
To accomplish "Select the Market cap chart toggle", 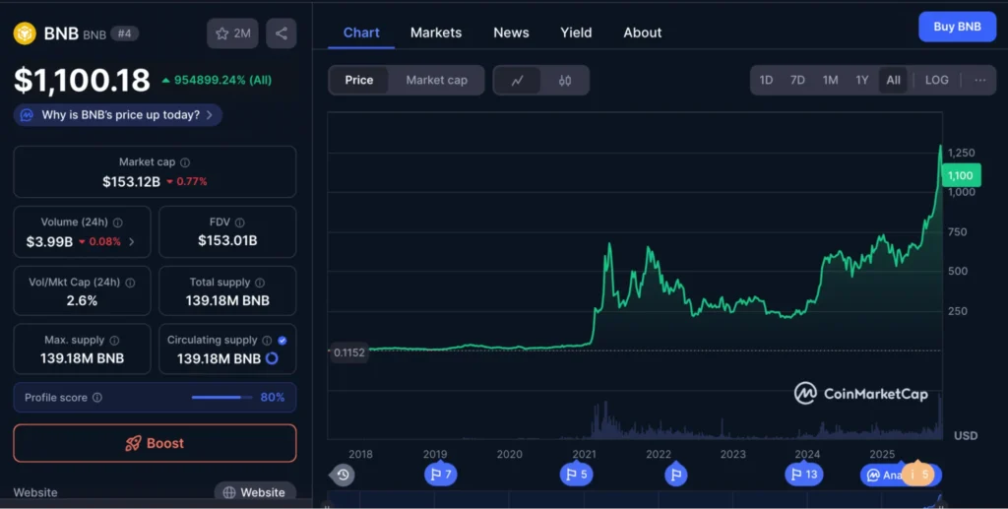I will click(x=436, y=81).
